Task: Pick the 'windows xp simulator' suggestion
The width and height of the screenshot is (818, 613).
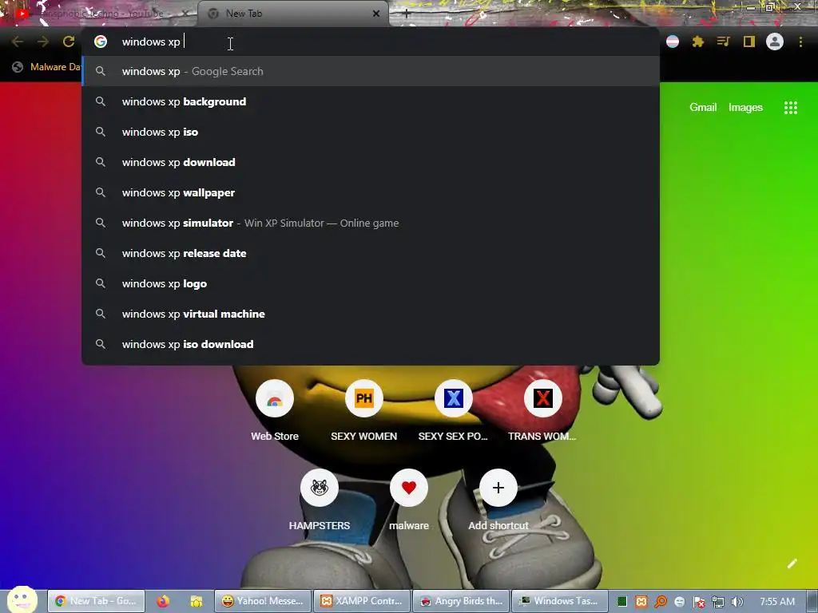Action: (x=371, y=223)
